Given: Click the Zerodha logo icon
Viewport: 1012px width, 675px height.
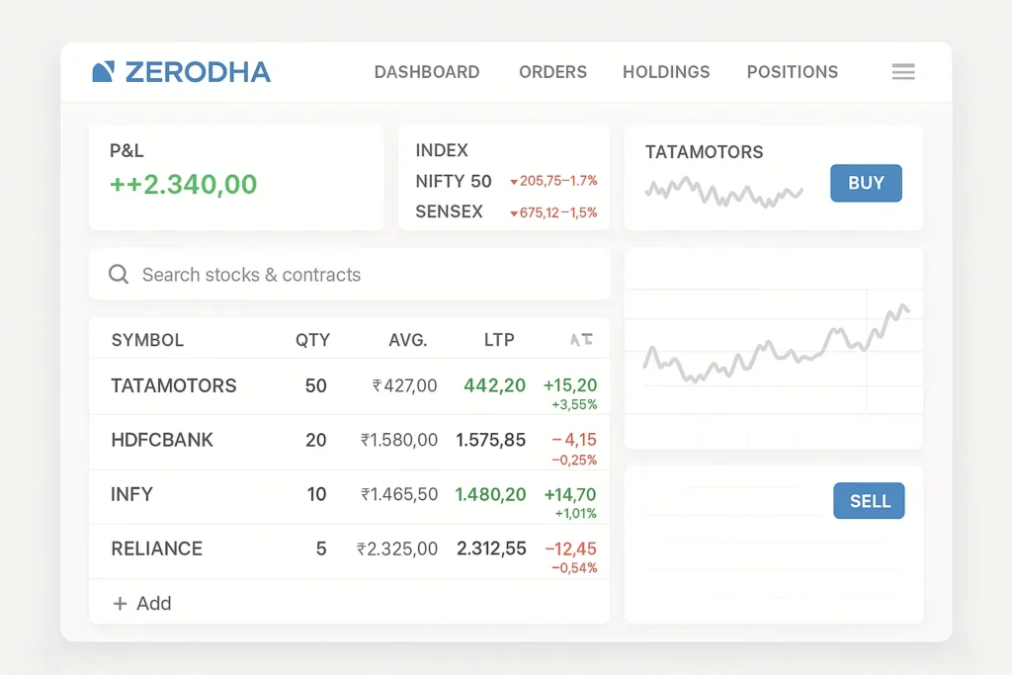Looking at the screenshot, I should [104, 70].
